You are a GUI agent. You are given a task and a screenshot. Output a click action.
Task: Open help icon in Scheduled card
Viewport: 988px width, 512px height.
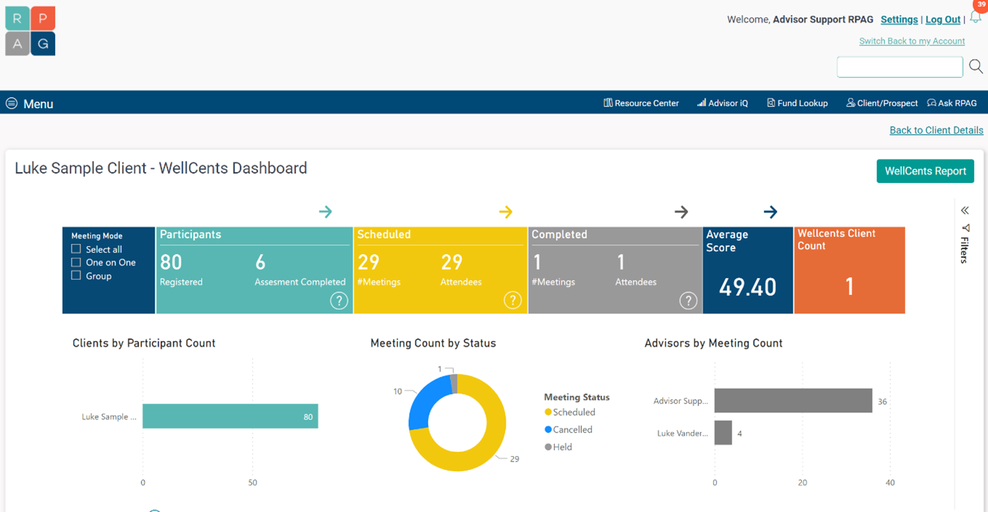pyautogui.click(x=513, y=300)
